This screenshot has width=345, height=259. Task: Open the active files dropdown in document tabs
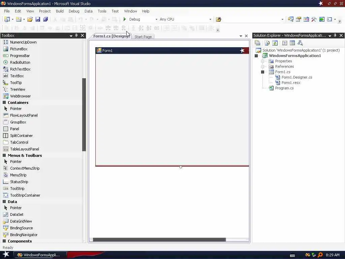tap(241, 36)
